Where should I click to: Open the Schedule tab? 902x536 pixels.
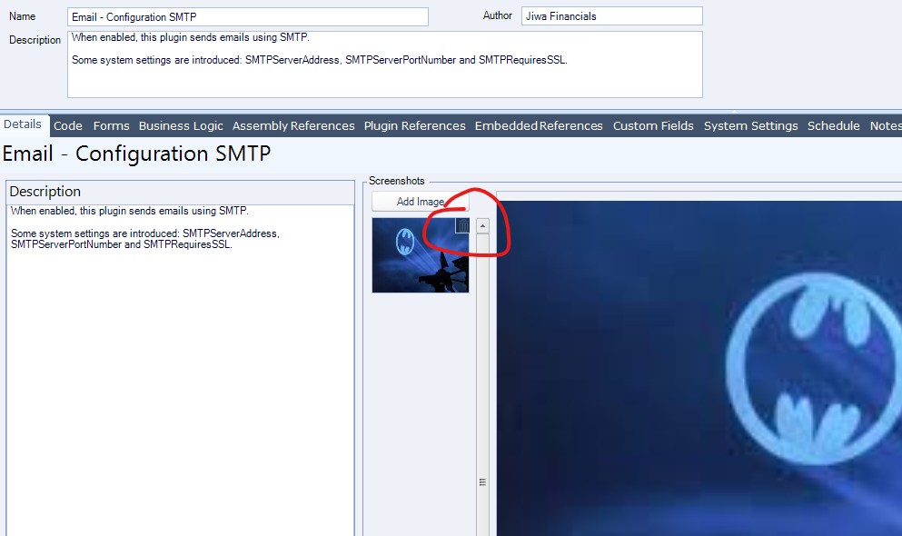pyautogui.click(x=833, y=125)
